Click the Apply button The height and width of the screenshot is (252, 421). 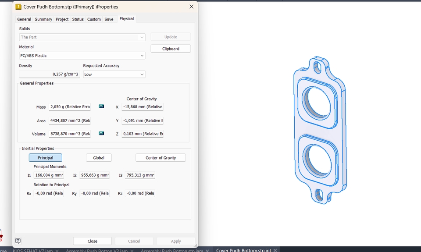click(176, 241)
